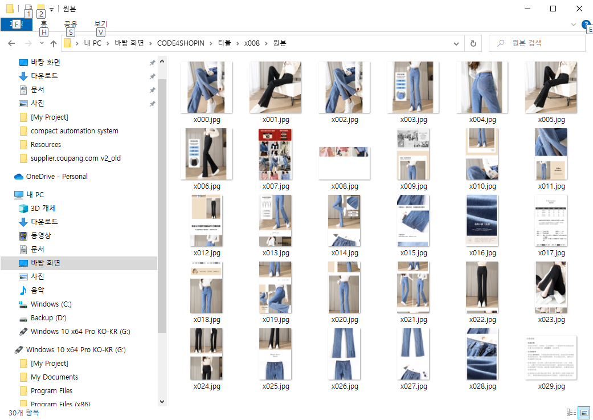Click 티몰 in the address breadcrumb
This screenshot has height=420, width=593.
(224, 43)
